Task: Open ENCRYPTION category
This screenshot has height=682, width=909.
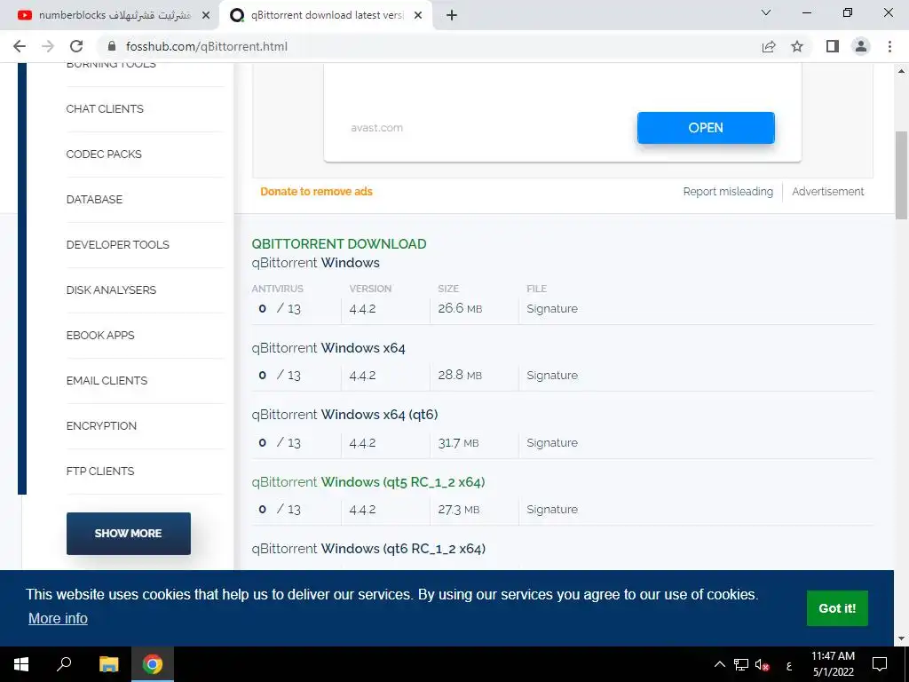Action: tap(101, 425)
